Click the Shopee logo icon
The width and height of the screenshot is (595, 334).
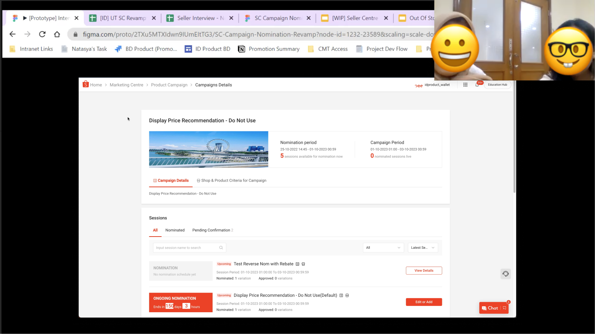pos(86,84)
